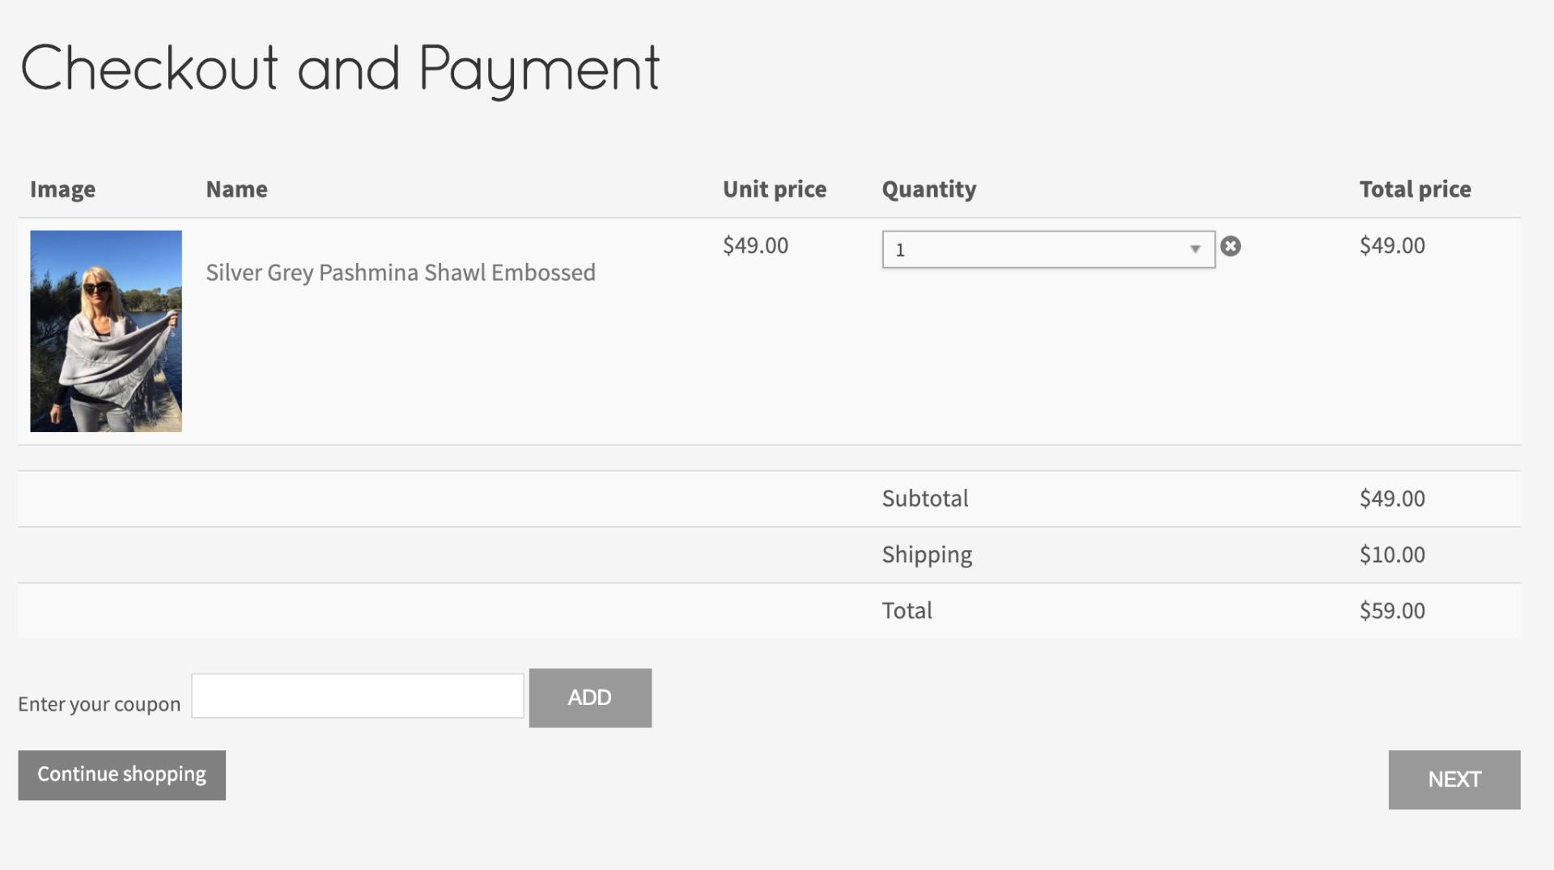
Task: Open the Silver Grey Pashmina Shawl link
Action: click(400, 273)
